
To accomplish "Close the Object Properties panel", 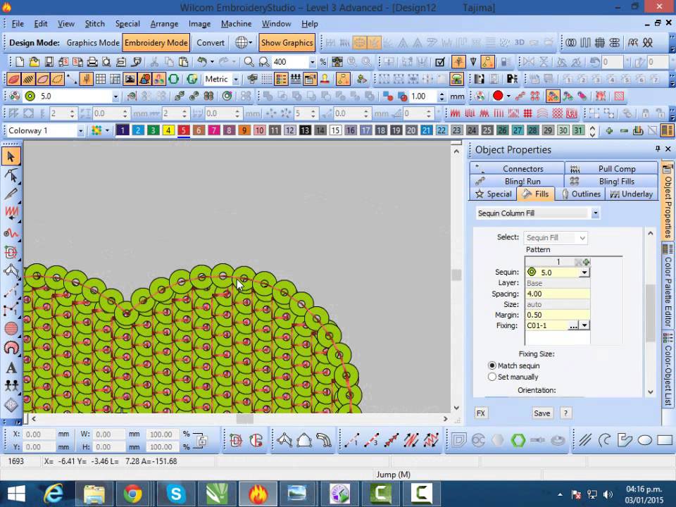I will coord(668,149).
